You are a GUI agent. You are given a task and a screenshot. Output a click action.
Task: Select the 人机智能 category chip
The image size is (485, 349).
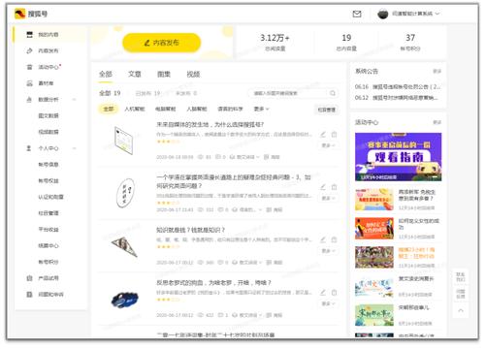(135, 109)
